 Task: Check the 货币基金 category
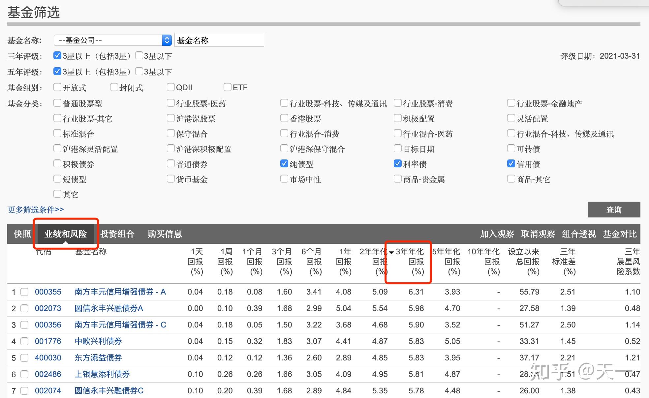[x=170, y=179]
